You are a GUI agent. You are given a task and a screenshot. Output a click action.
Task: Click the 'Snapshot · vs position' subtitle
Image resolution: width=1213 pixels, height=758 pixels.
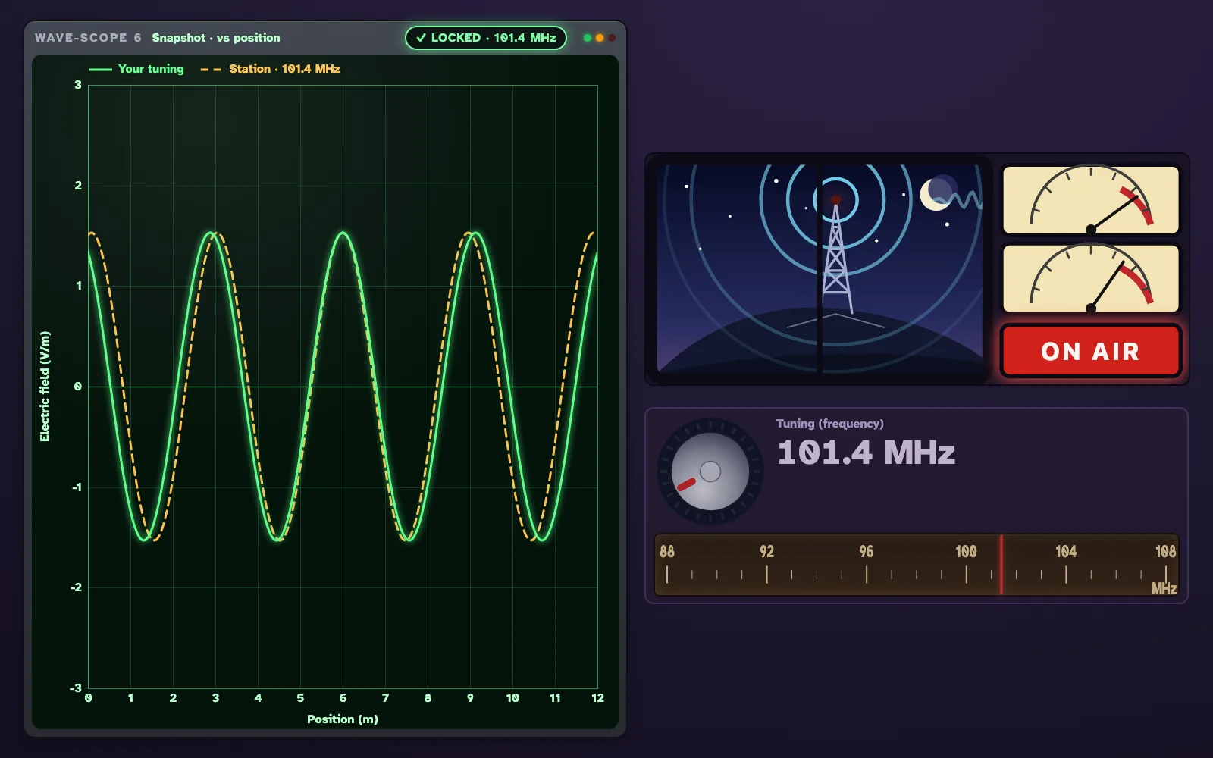click(x=216, y=38)
